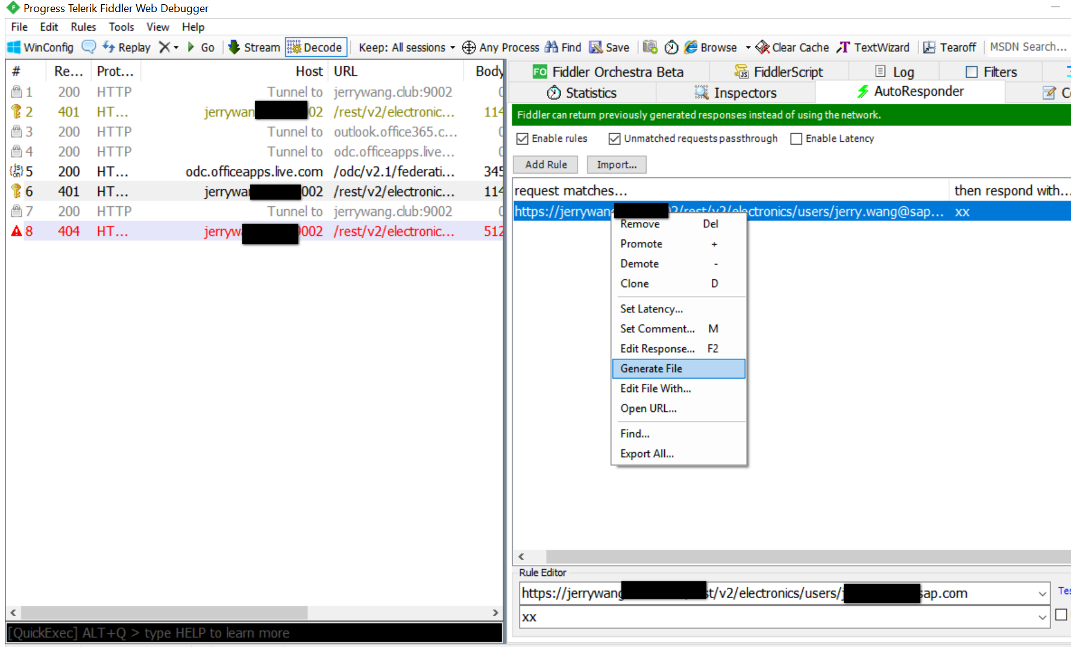Toggle Unmatched requests passthrough checkbox

point(614,139)
